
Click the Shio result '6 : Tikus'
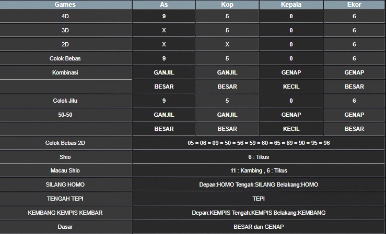[x=259, y=157]
